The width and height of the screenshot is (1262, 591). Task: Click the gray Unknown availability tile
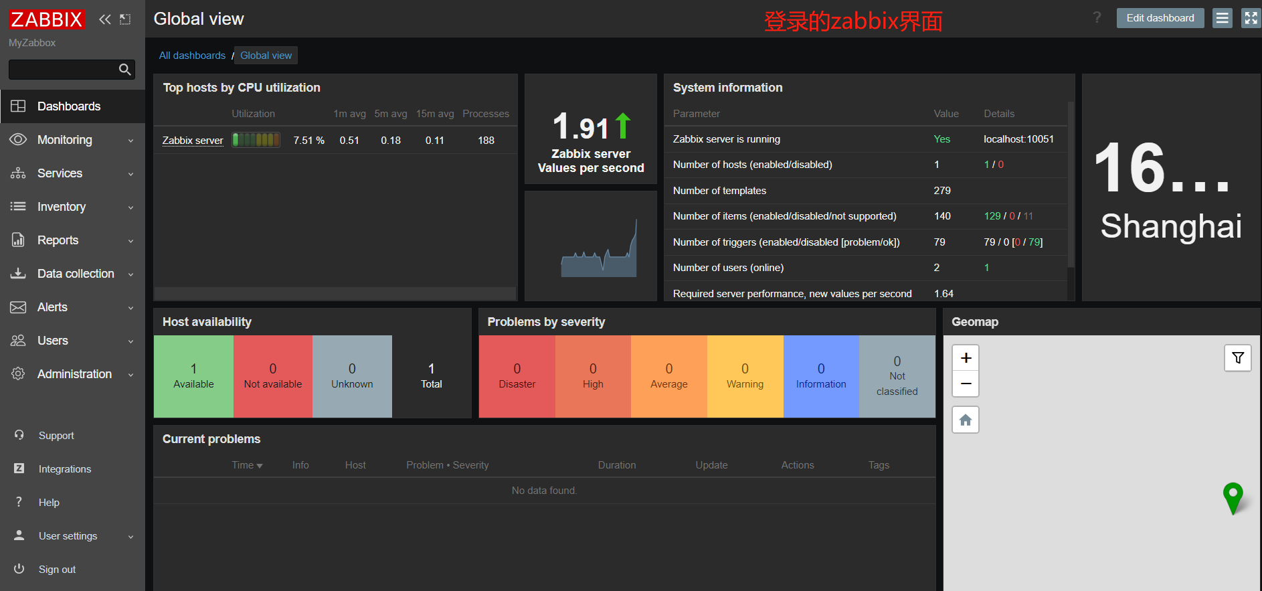[352, 376]
